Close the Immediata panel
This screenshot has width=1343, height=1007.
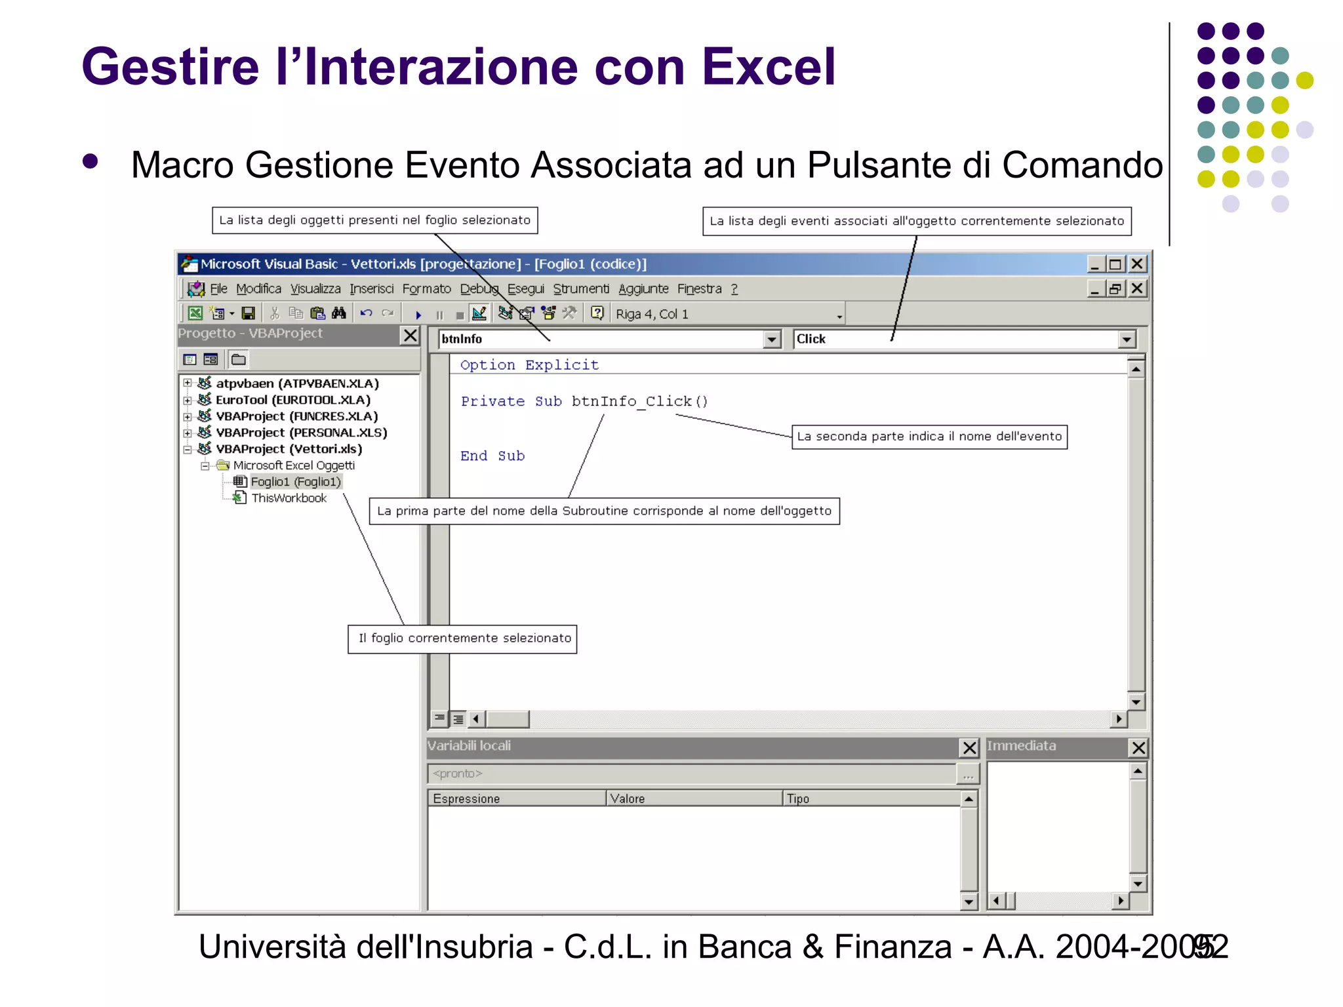tap(1138, 747)
